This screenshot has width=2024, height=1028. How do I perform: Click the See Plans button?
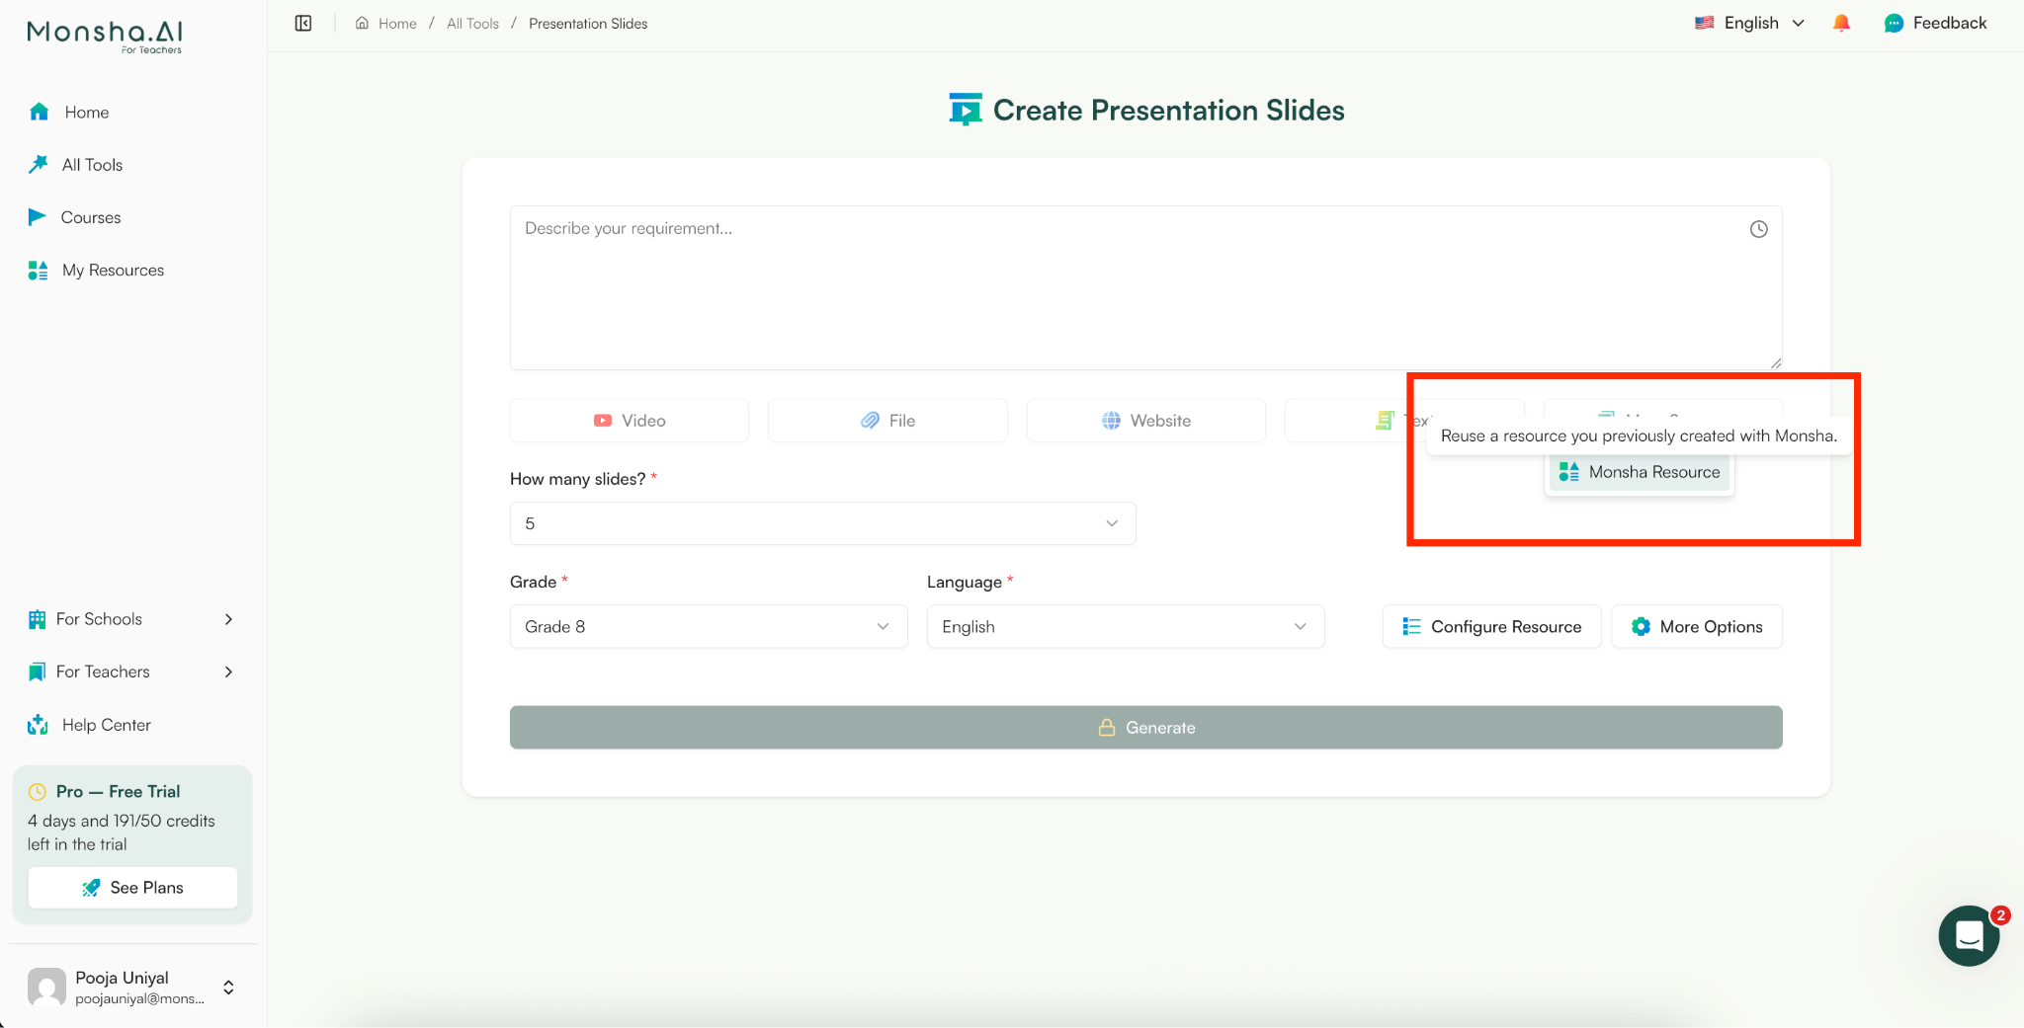point(132,887)
